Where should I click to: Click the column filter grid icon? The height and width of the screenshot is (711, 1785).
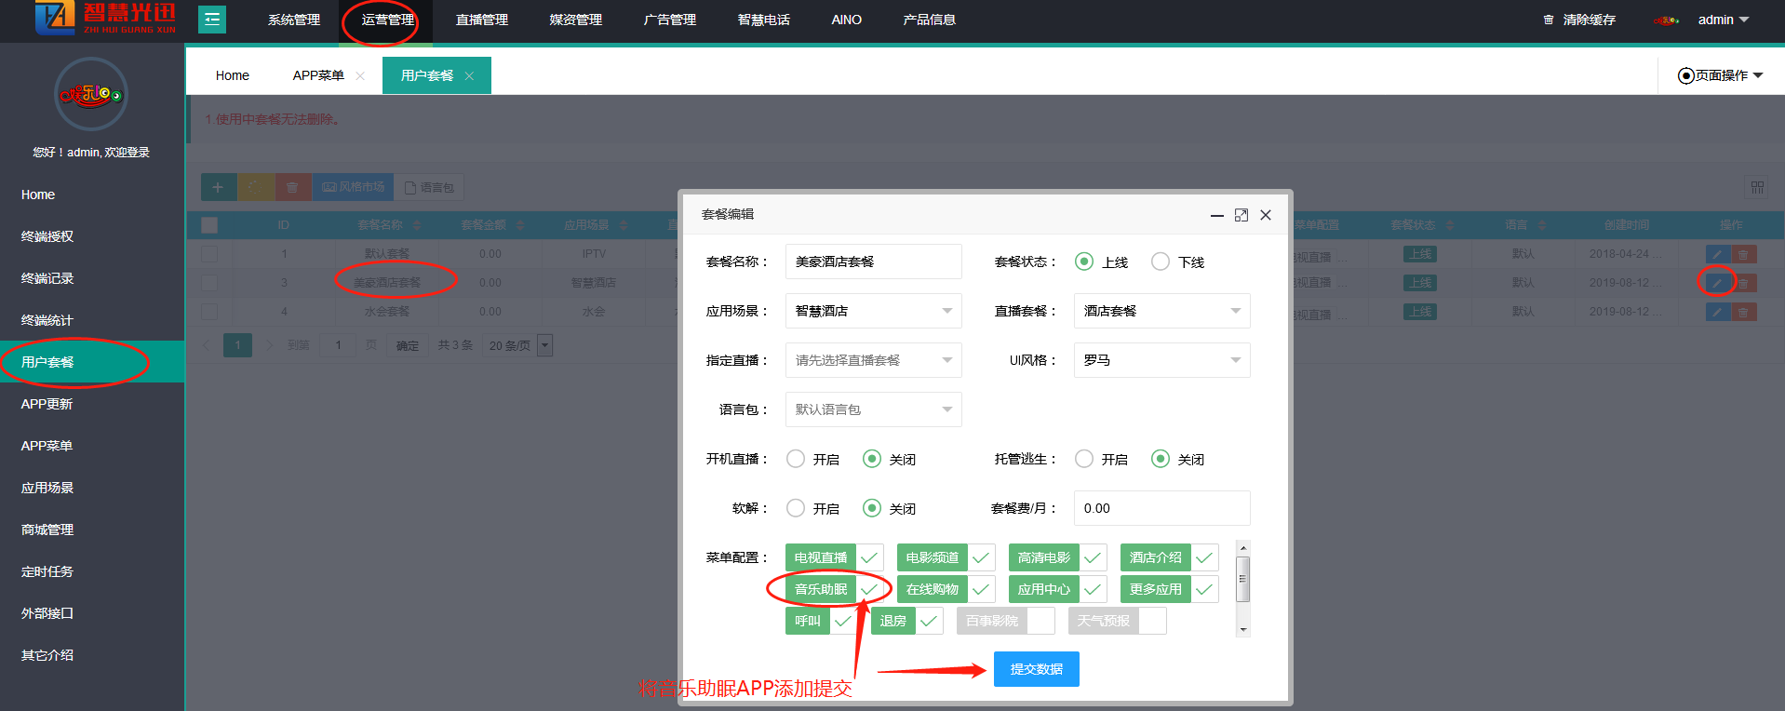[x=1757, y=188]
